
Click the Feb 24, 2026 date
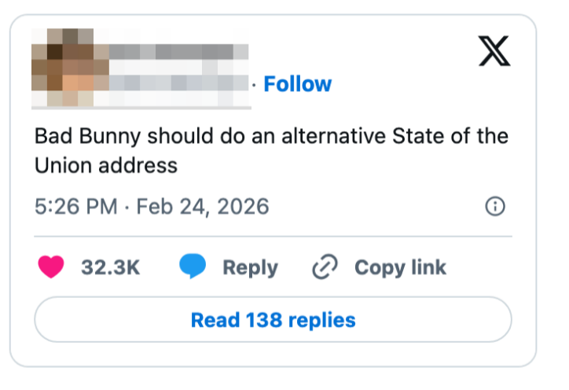tap(203, 207)
